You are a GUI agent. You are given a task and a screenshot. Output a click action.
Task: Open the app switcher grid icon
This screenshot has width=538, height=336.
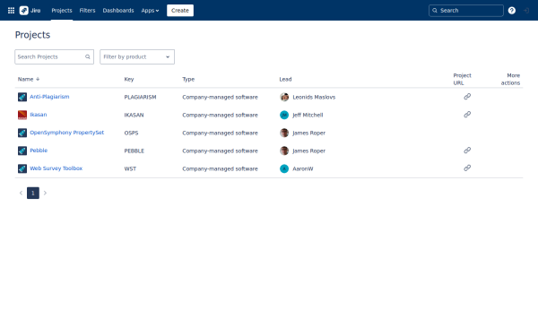click(x=11, y=10)
